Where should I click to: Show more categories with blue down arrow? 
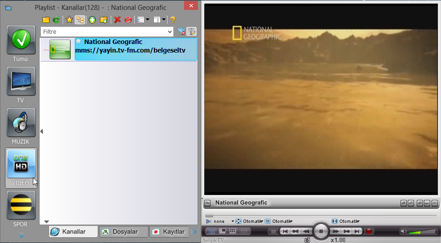(x=22, y=235)
